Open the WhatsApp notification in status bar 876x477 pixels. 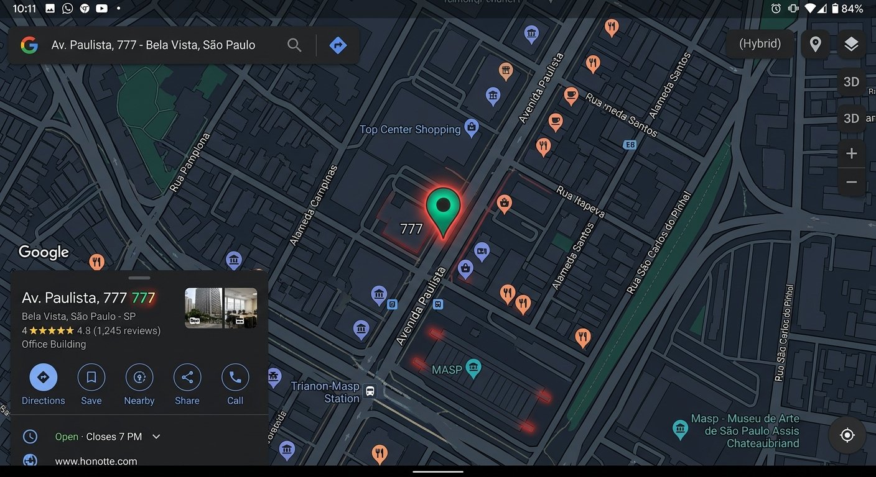[x=67, y=9]
